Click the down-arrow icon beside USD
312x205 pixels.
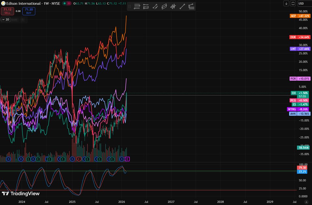[x=286, y=3]
